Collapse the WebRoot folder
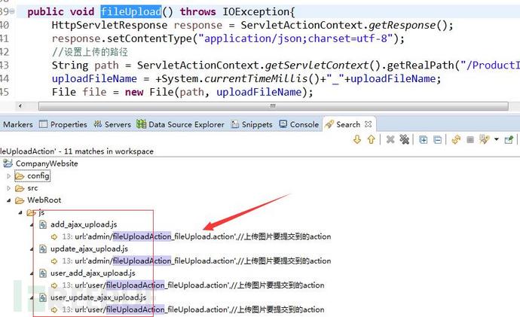Screen dimensions: 520x317 coord(9,200)
